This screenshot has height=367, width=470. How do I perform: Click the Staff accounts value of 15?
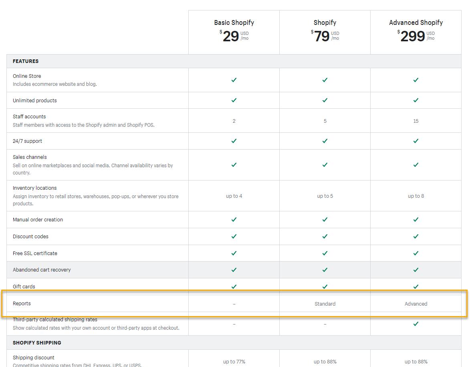pos(416,121)
